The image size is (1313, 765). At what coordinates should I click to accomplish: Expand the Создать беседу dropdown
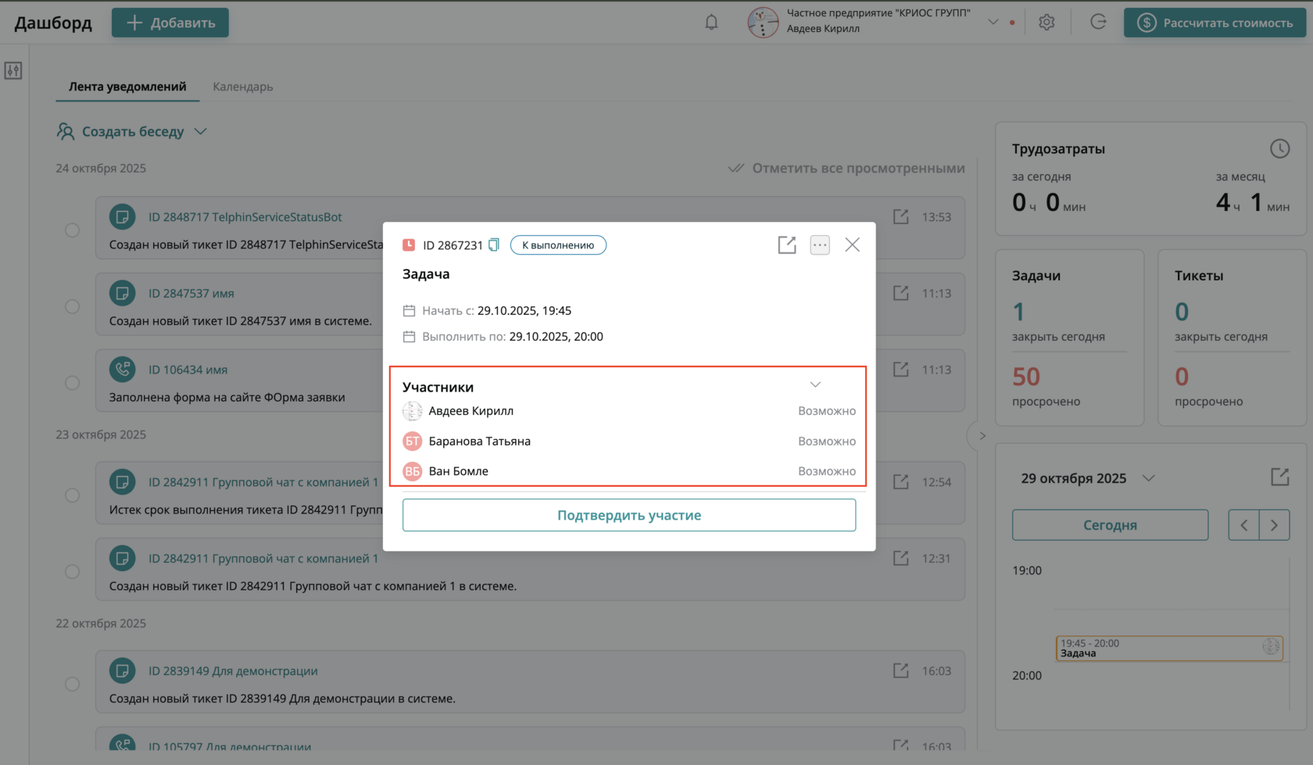(x=201, y=131)
